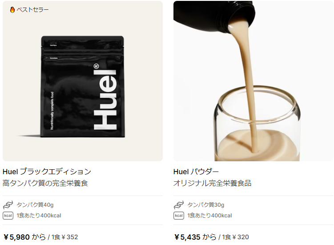This screenshot has height=245, width=334.
Task: Open the Huel powder pouring image
Action: tap(254, 81)
